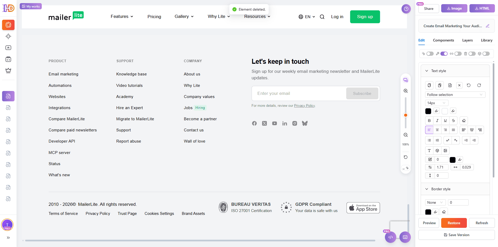498x247 pixels.
Task: Collapse the Text style section
Action: coord(427,71)
